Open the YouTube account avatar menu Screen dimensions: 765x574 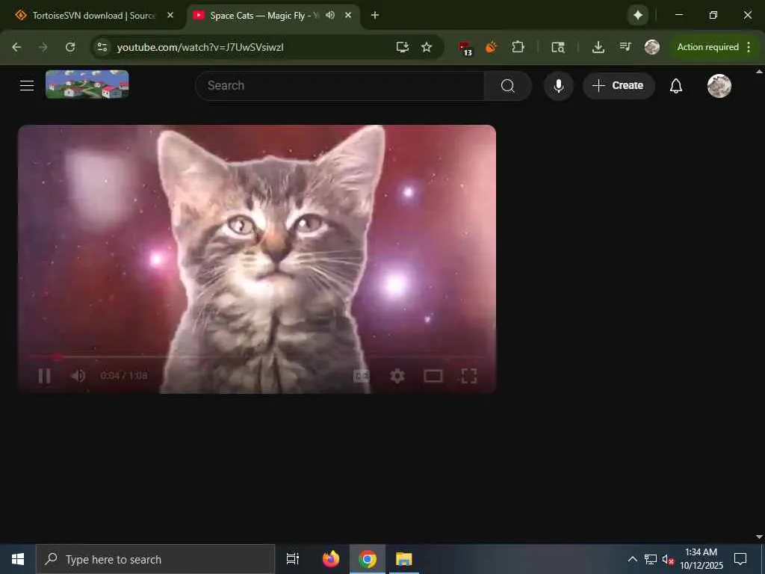[x=719, y=86]
